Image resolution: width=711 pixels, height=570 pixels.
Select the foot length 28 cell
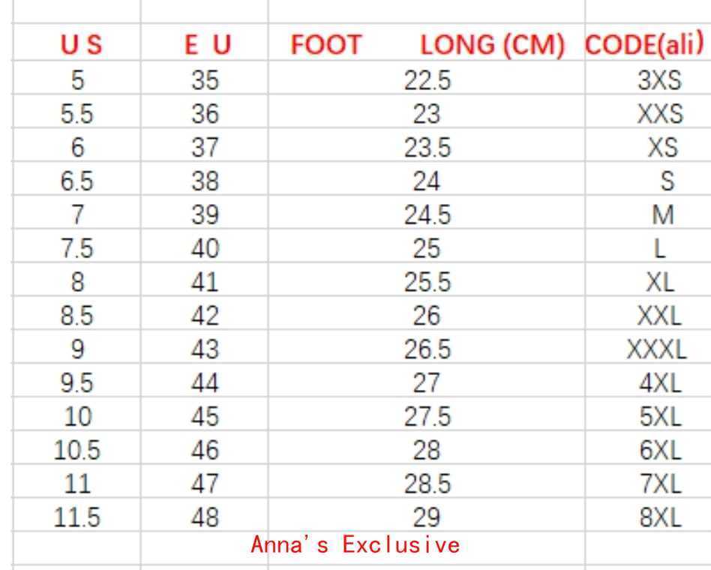(x=426, y=451)
